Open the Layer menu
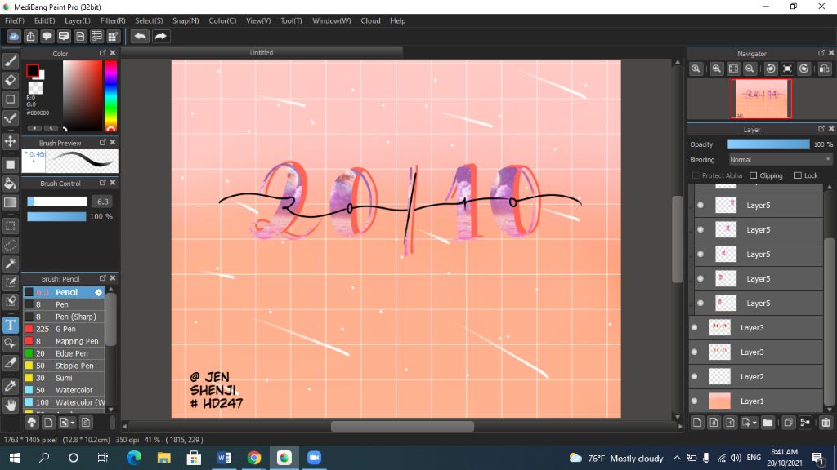Screen dimensions: 837x470 [x=78, y=20]
